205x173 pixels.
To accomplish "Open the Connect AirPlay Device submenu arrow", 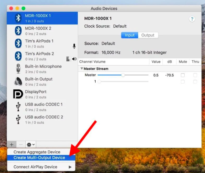I will coord(70,167).
